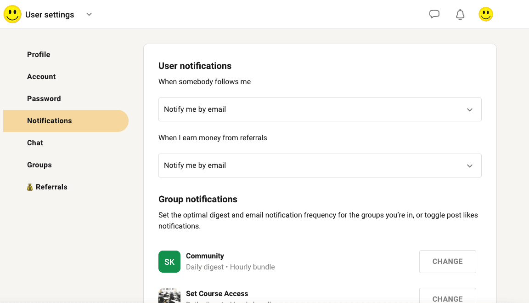Open the profile avatar menu
The width and height of the screenshot is (529, 303).
[x=486, y=14]
